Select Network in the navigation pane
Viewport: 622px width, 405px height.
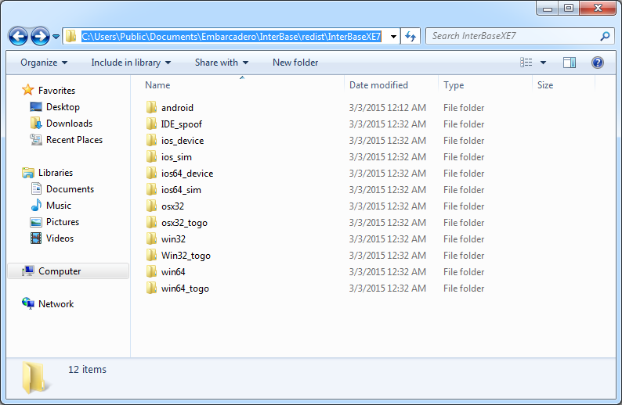(x=56, y=304)
